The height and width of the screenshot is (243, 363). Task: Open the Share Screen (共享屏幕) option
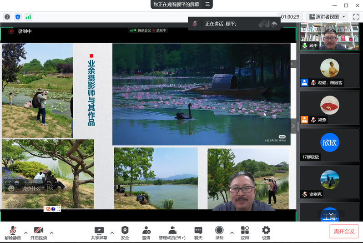tap(99, 233)
